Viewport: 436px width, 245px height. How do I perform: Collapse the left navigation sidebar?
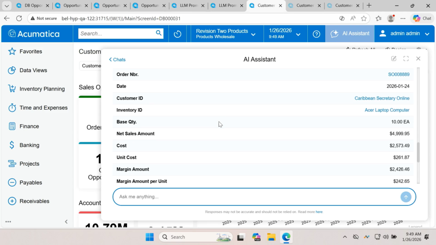tap(66, 222)
